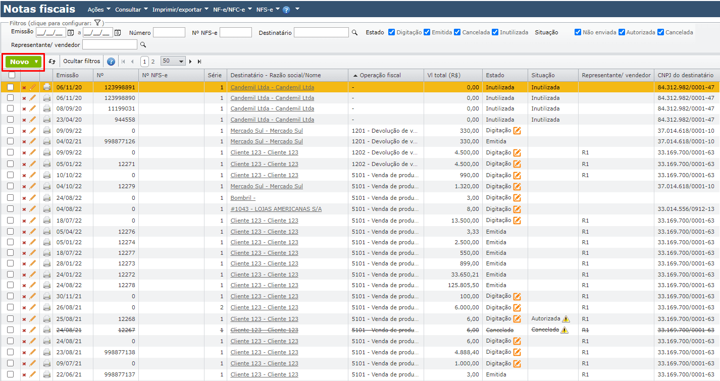This screenshot has height=381, width=720.
Task: Click the invoice number 998877138 cell
Action: (x=120, y=352)
